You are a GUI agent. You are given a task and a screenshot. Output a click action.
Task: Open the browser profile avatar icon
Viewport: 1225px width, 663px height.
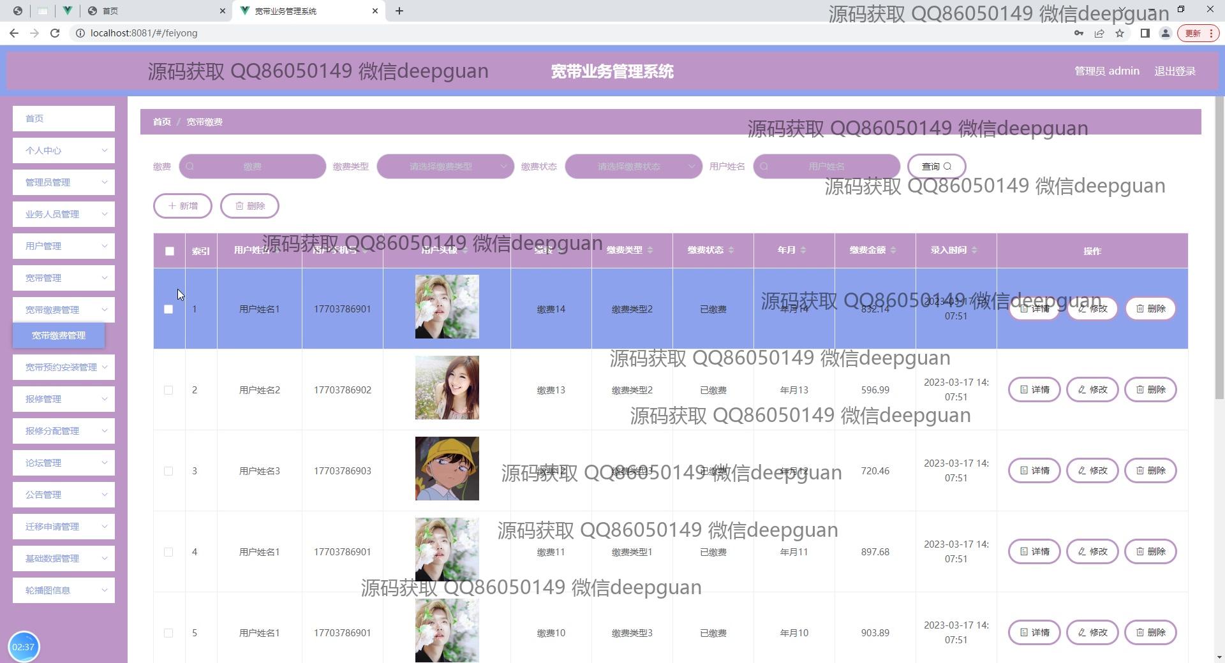[x=1165, y=33]
